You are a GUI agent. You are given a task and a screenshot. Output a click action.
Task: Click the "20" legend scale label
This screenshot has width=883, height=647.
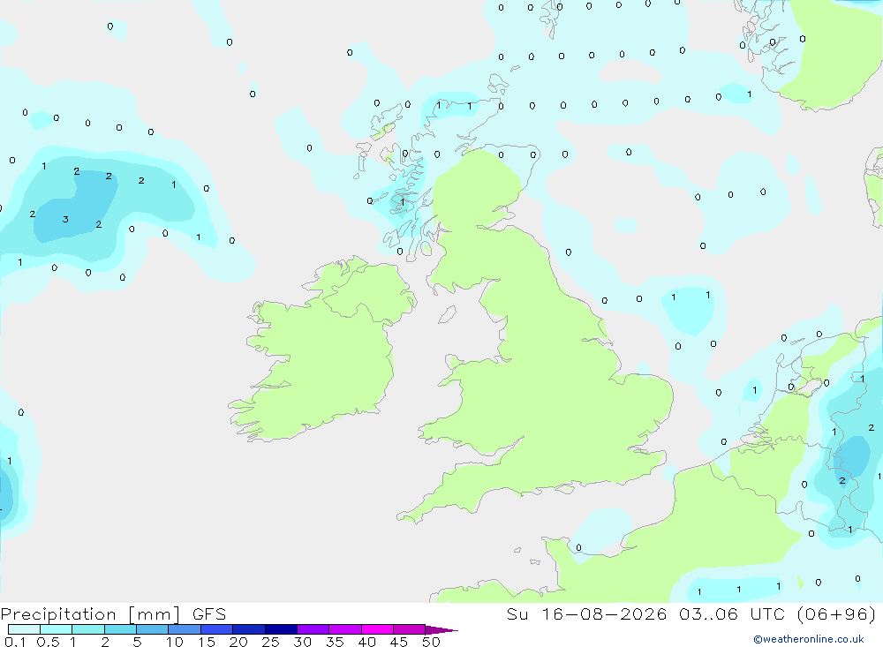tap(238, 642)
